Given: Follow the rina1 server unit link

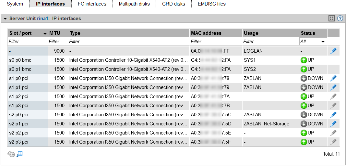Looking at the screenshot, I should tap(43, 19).
